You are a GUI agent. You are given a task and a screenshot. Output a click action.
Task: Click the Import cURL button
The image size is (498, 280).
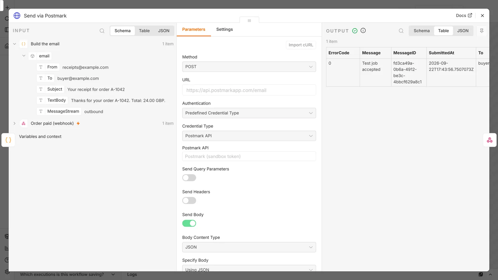301,45
